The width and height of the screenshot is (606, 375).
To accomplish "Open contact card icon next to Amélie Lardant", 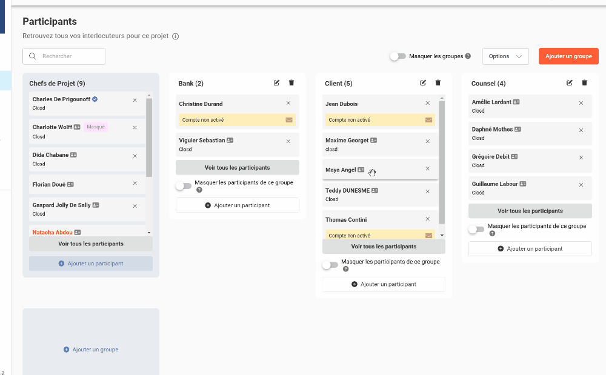I will pos(516,102).
